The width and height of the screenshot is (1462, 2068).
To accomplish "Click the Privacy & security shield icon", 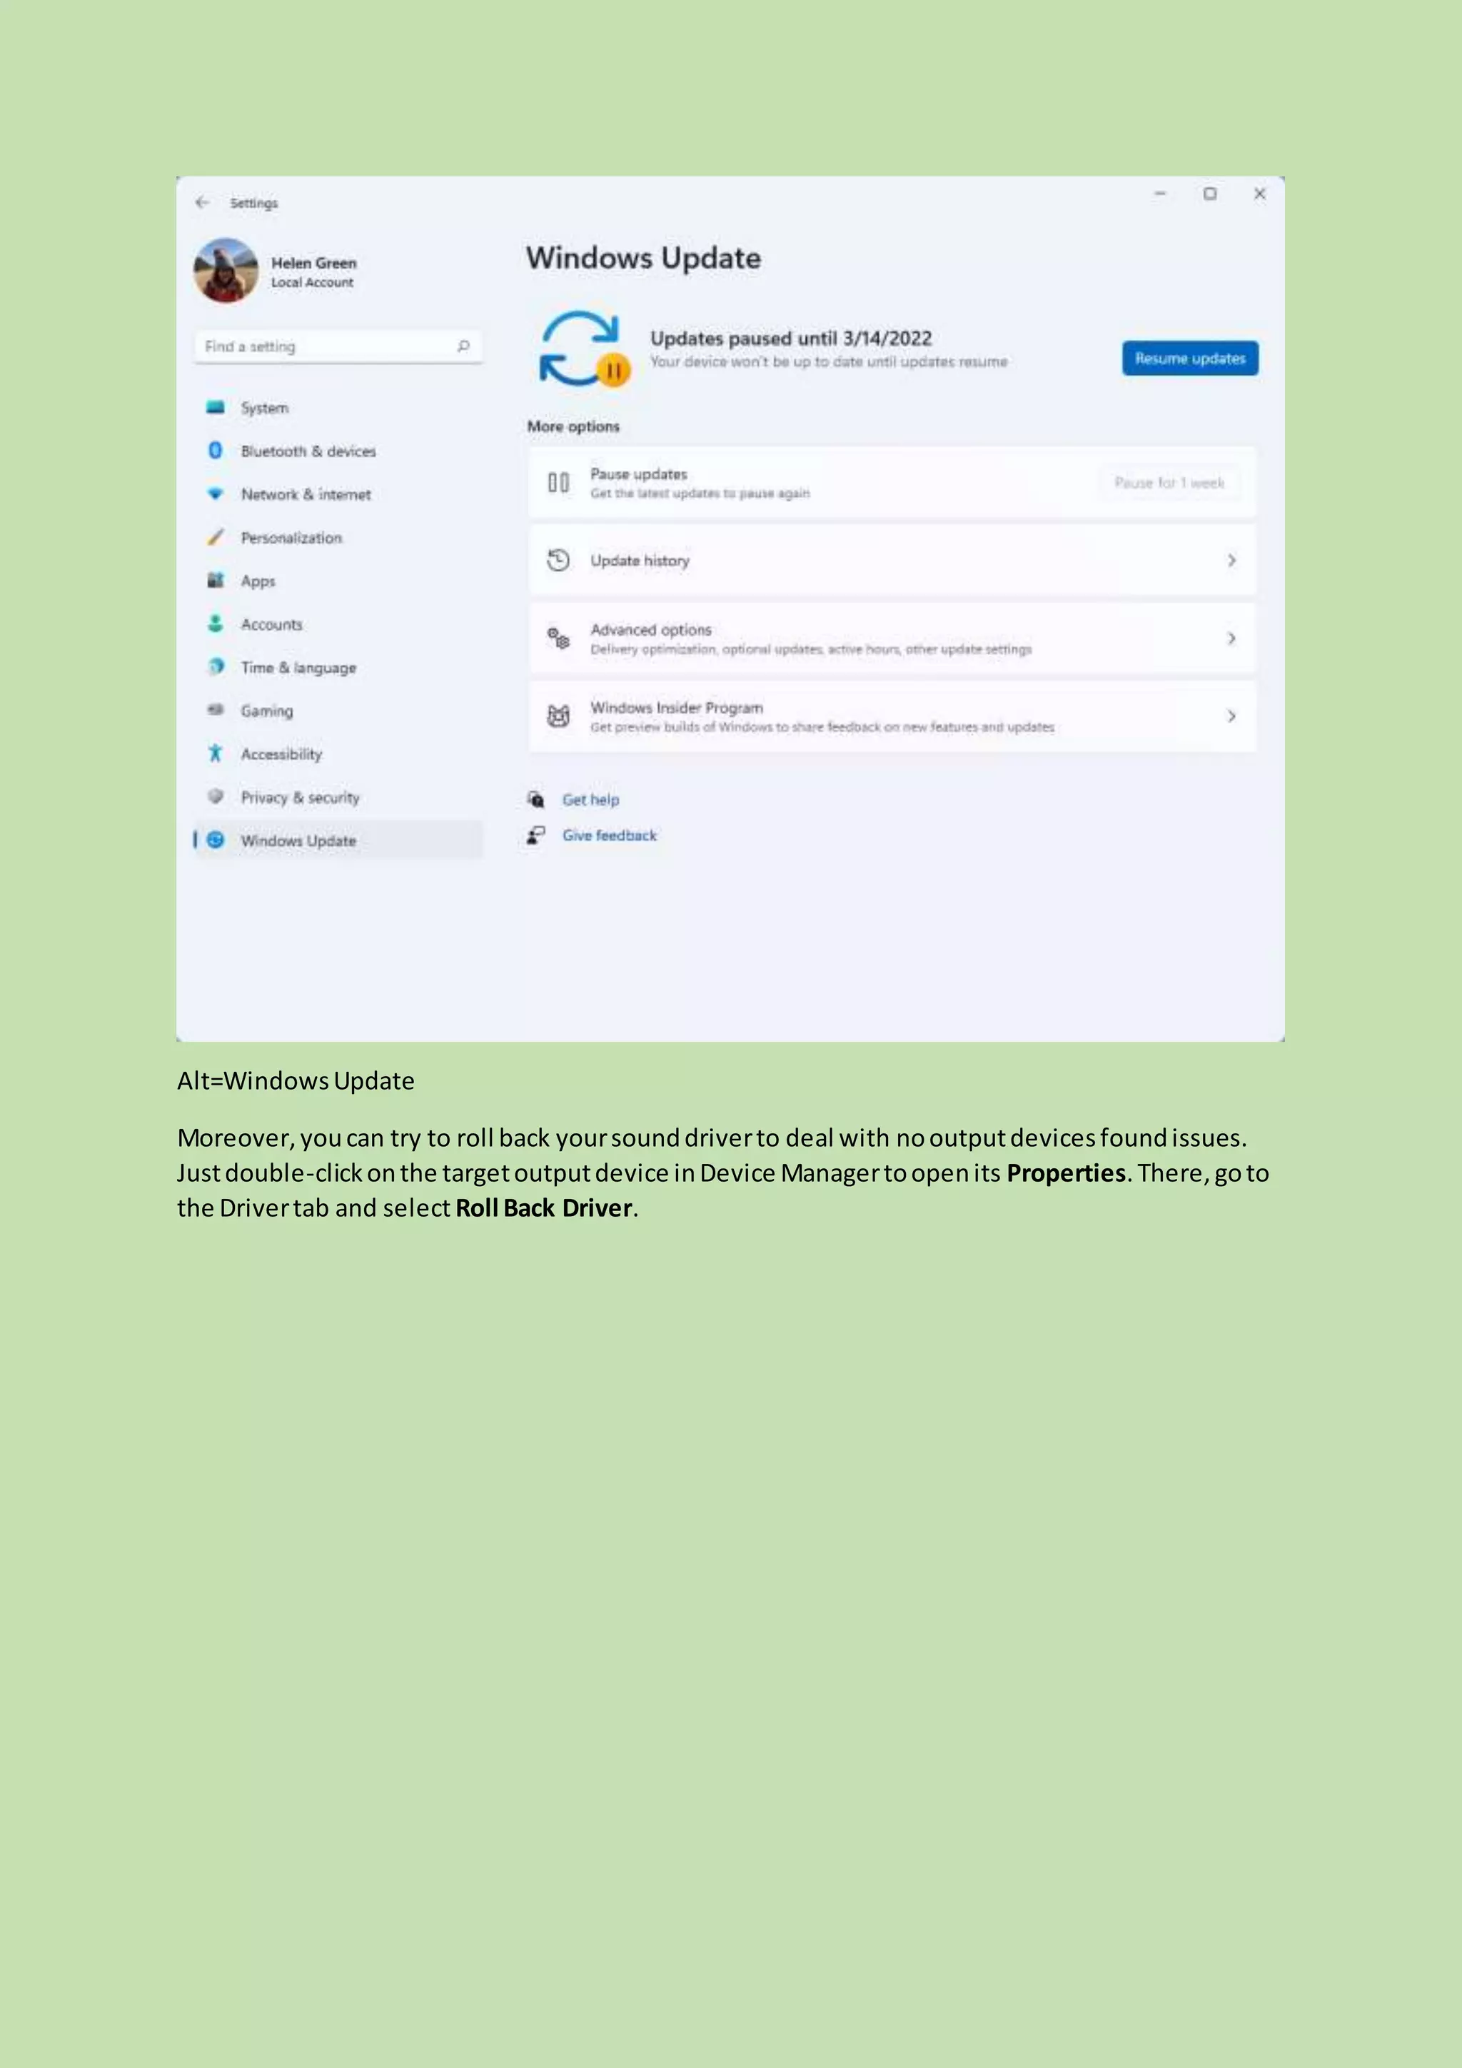I will tap(215, 796).
